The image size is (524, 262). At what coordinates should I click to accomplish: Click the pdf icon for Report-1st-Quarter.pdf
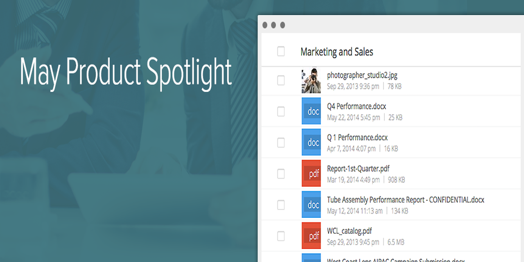[311, 173]
